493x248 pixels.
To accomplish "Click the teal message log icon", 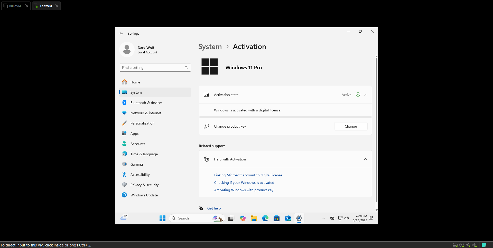I will tap(484, 245).
